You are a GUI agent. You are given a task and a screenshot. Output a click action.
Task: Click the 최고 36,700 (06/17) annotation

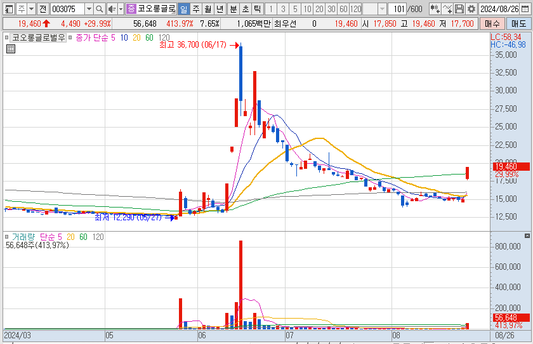click(193, 45)
